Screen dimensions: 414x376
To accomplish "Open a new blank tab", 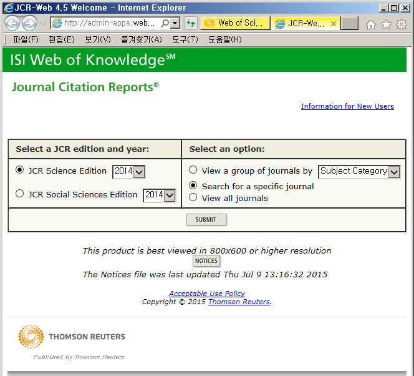I will point(349,23).
